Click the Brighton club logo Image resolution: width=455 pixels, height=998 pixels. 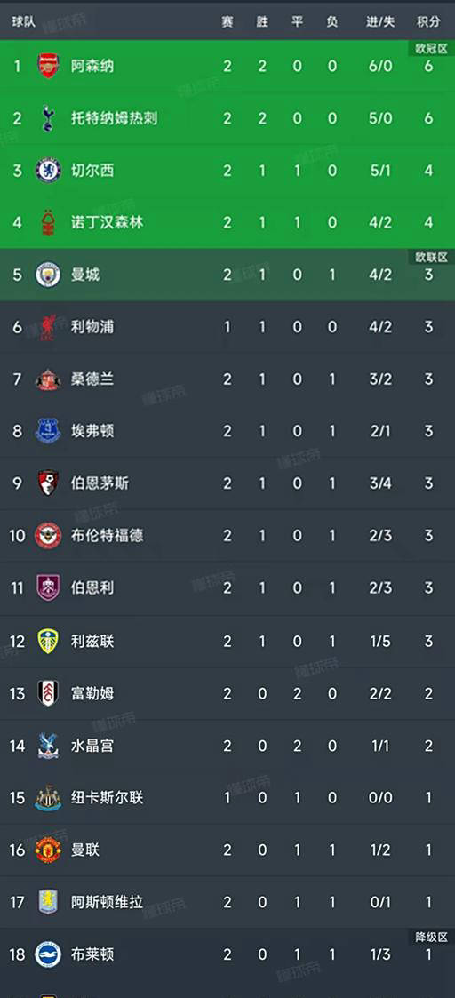click(x=48, y=954)
